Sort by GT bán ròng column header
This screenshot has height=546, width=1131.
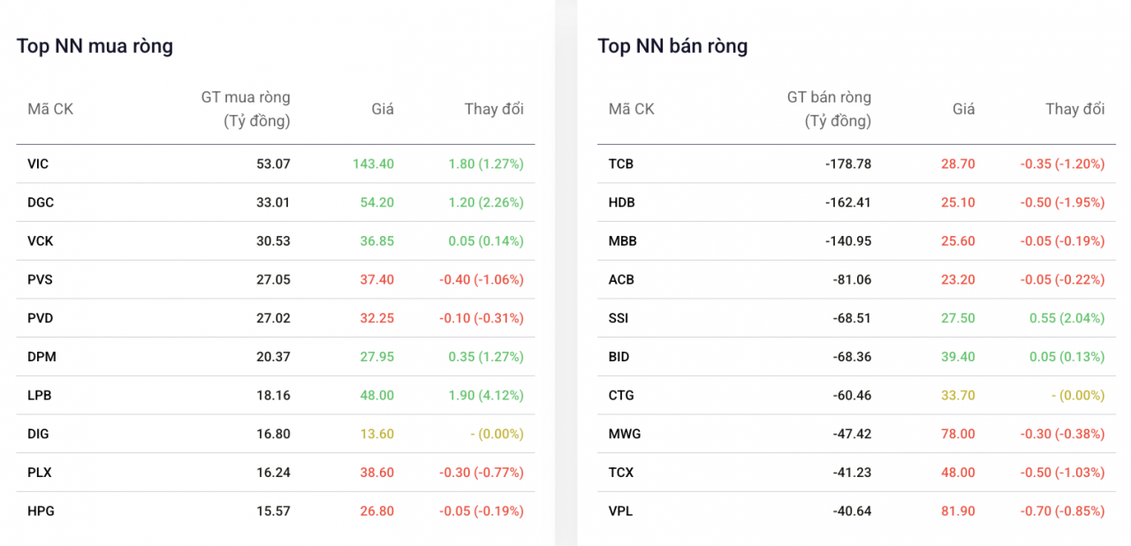(828, 109)
